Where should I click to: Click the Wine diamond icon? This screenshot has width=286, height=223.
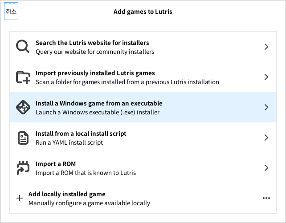(x=23, y=107)
